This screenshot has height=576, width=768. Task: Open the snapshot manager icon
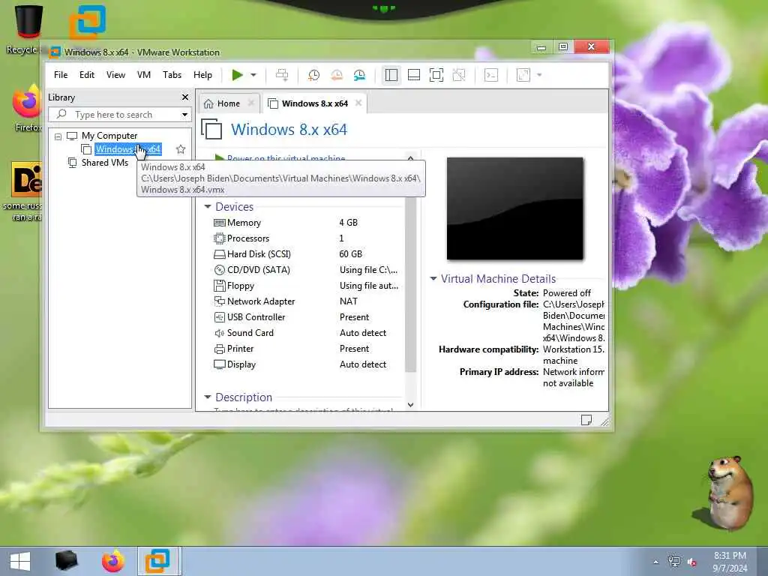coord(359,75)
